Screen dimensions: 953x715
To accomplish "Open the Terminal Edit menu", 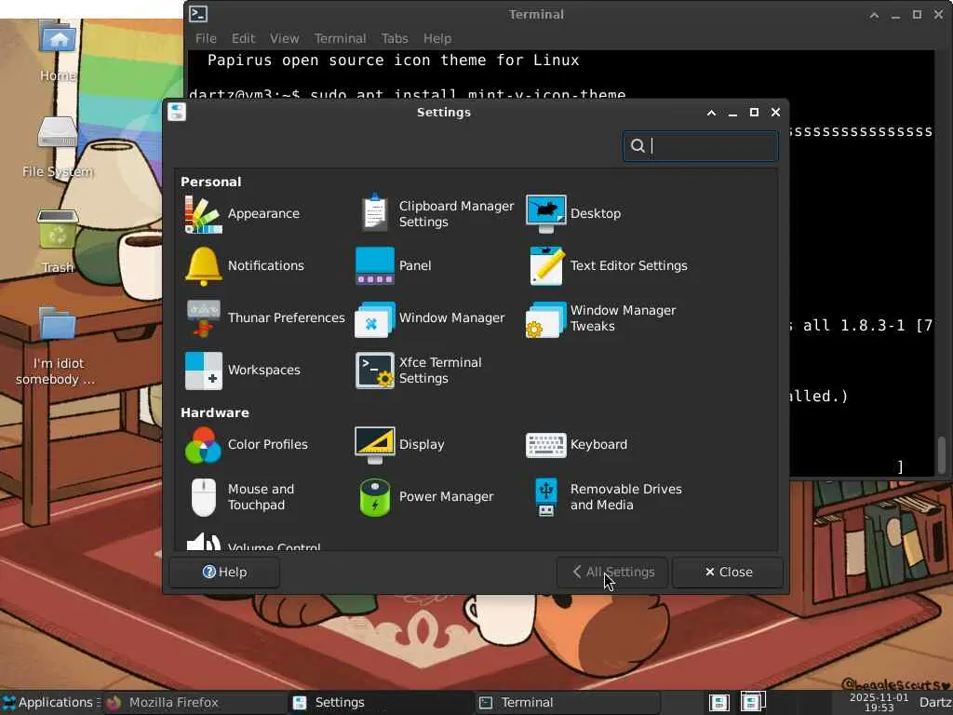I will pyautogui.click(x=243, y=38).
